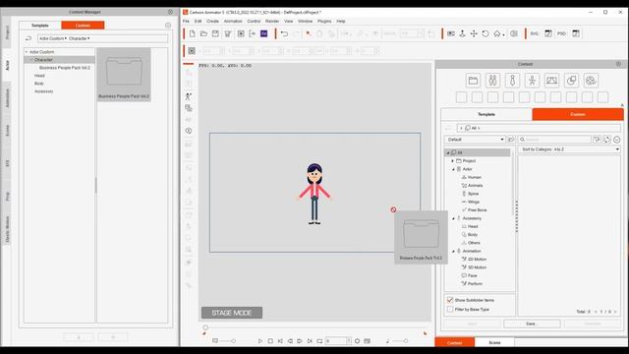Select 2D Motion tree item
Screen dimensions: 629x354
[x=477, y=260]
